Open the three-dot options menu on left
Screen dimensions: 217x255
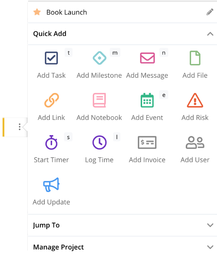coord(20,127)
